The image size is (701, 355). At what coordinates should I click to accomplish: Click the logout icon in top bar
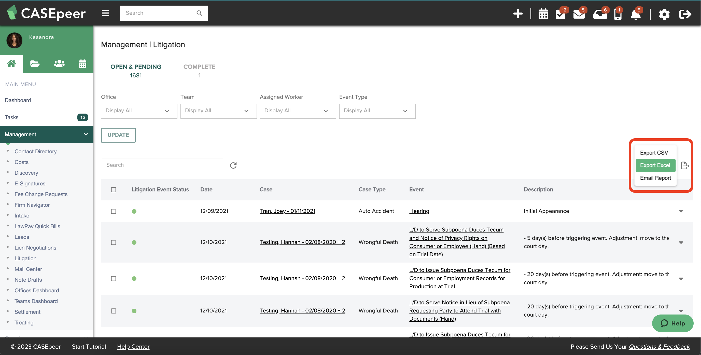pos(685,14)
